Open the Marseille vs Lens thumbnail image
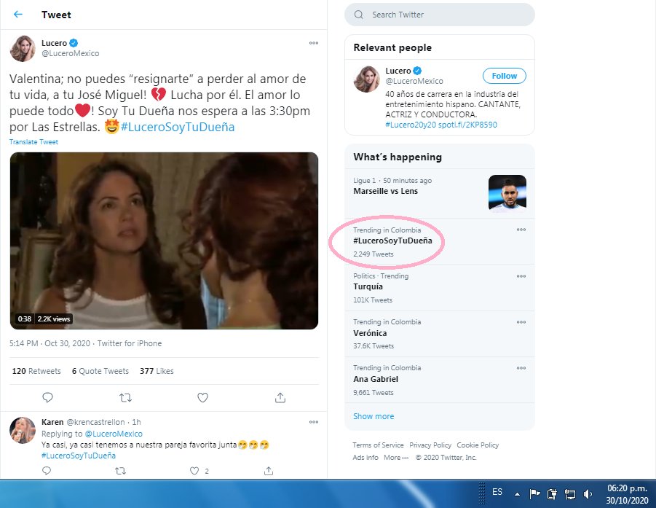This screenshot has width=656, height=508. point(507,192)
